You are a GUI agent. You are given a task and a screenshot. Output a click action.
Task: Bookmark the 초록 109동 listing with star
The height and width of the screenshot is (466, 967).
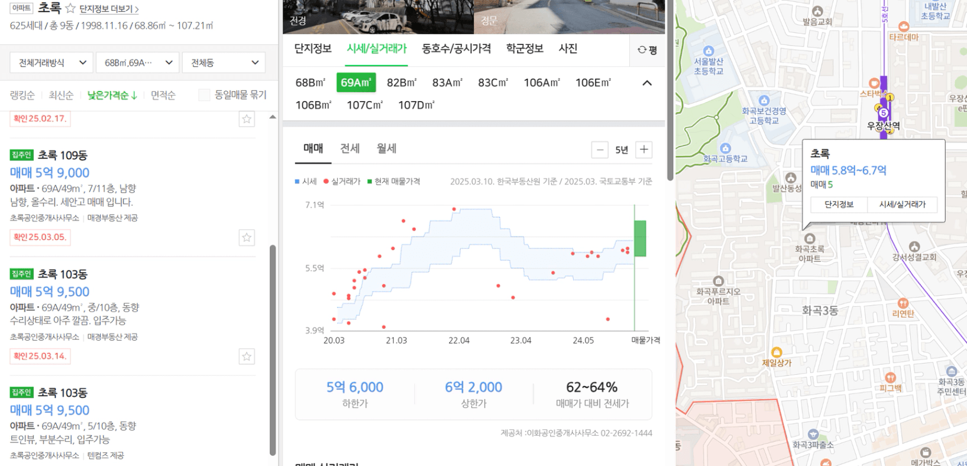pos(247,238)
